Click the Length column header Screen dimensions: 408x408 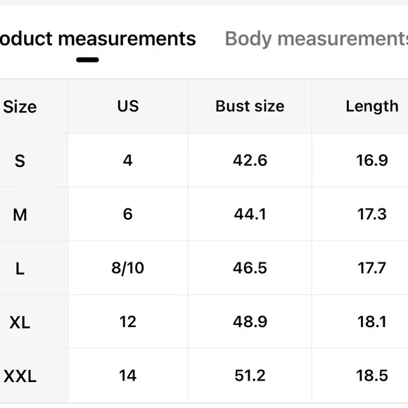[x=372, y=106]
